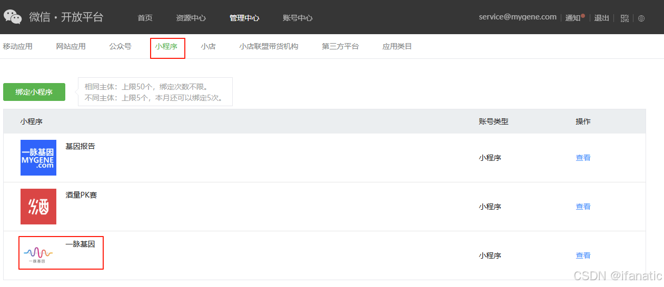Click the 相同主体 limit hint text
Screen dimensions: 664x287
[147, 87]
